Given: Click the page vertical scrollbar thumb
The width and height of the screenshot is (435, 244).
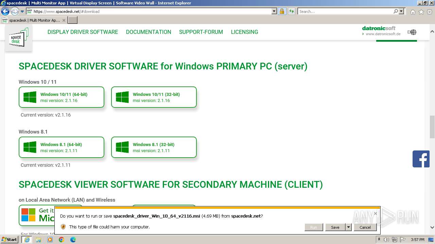Looking at the screenshot, I should (432, 127).
